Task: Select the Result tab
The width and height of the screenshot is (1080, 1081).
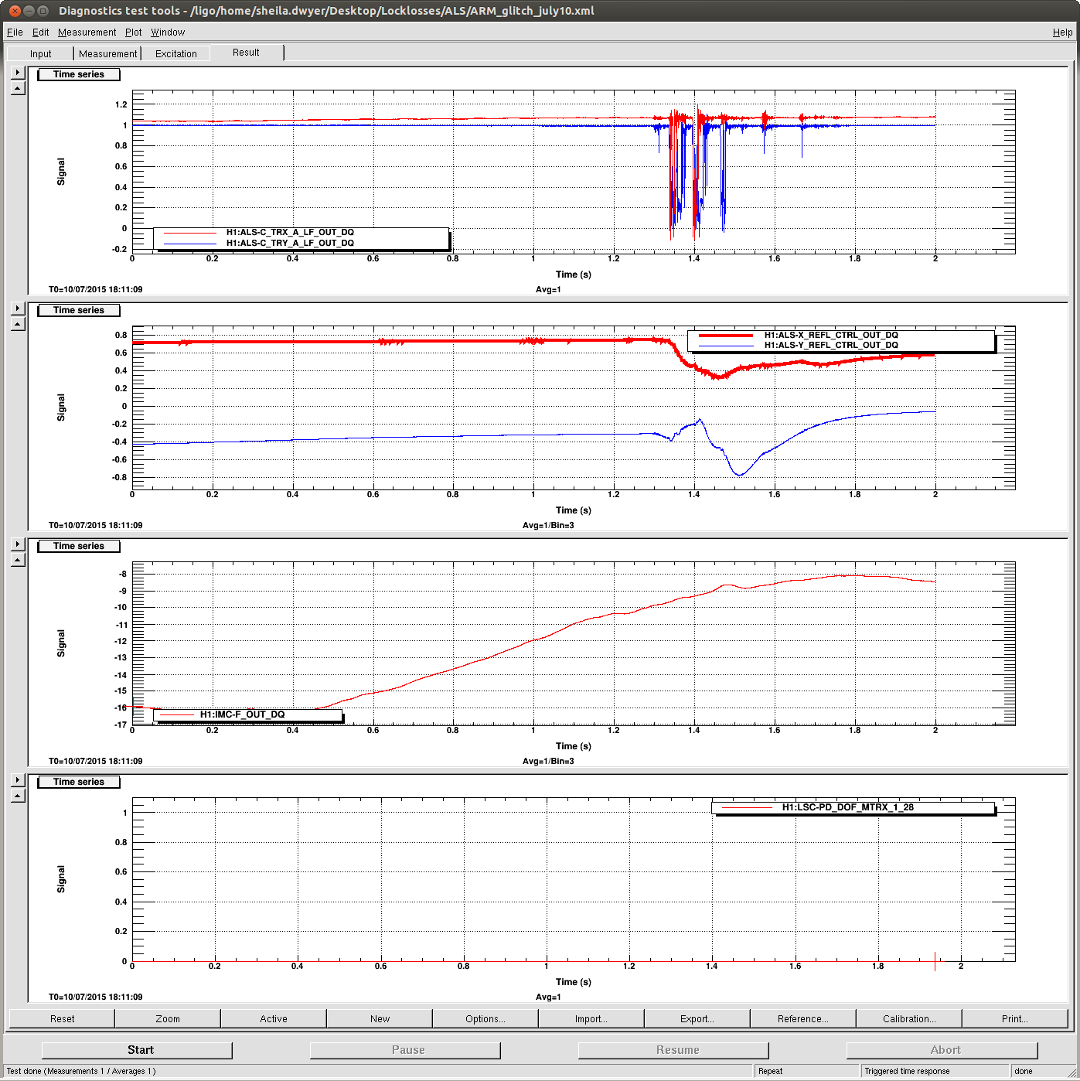Action: (246, 53)
